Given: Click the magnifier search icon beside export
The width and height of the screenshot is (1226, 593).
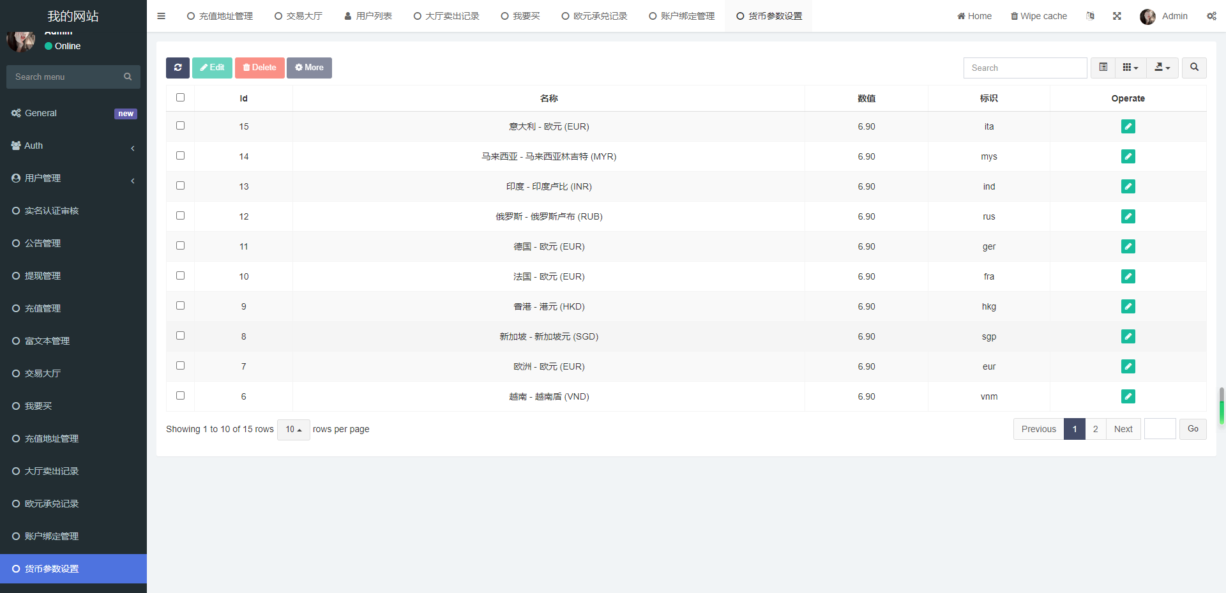Looking at the screenshot, I should (1193, 68).
